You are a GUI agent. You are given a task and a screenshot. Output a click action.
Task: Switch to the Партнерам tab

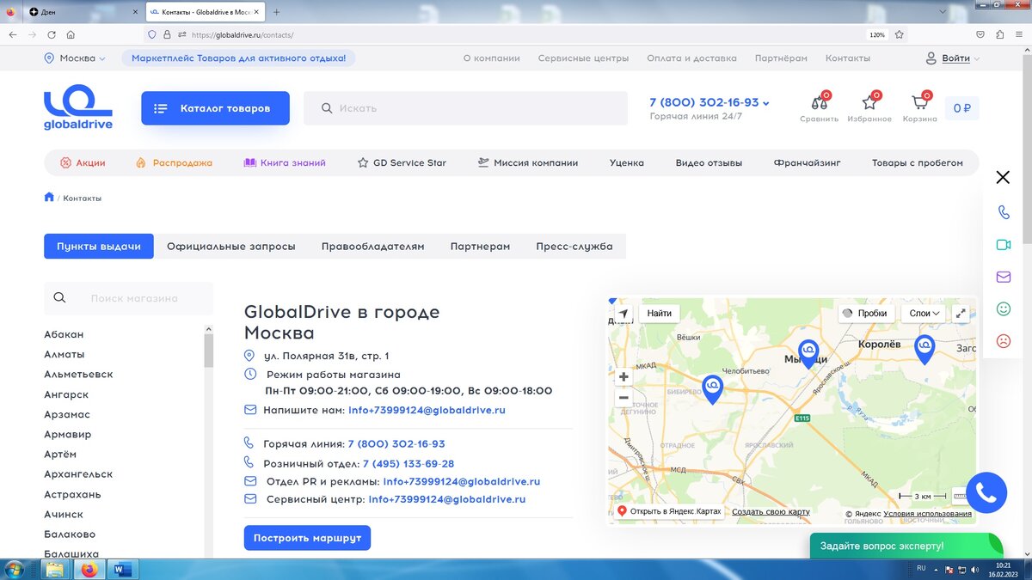click(x=480, y=247)
